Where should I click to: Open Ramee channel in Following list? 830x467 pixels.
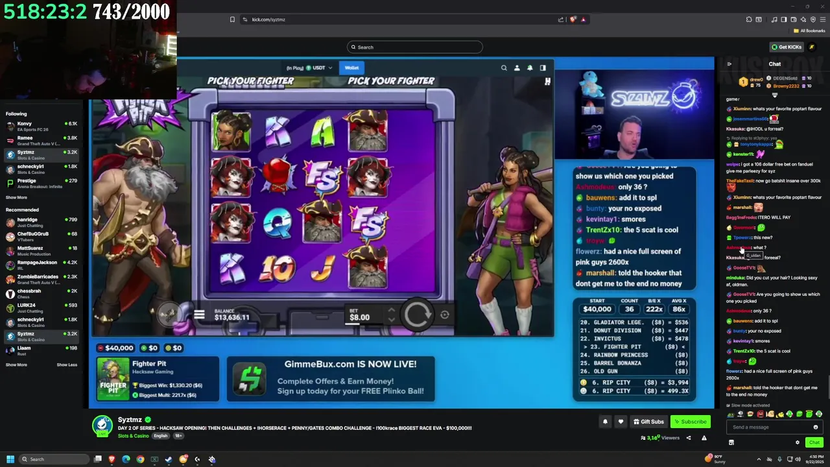pos(41,140)
